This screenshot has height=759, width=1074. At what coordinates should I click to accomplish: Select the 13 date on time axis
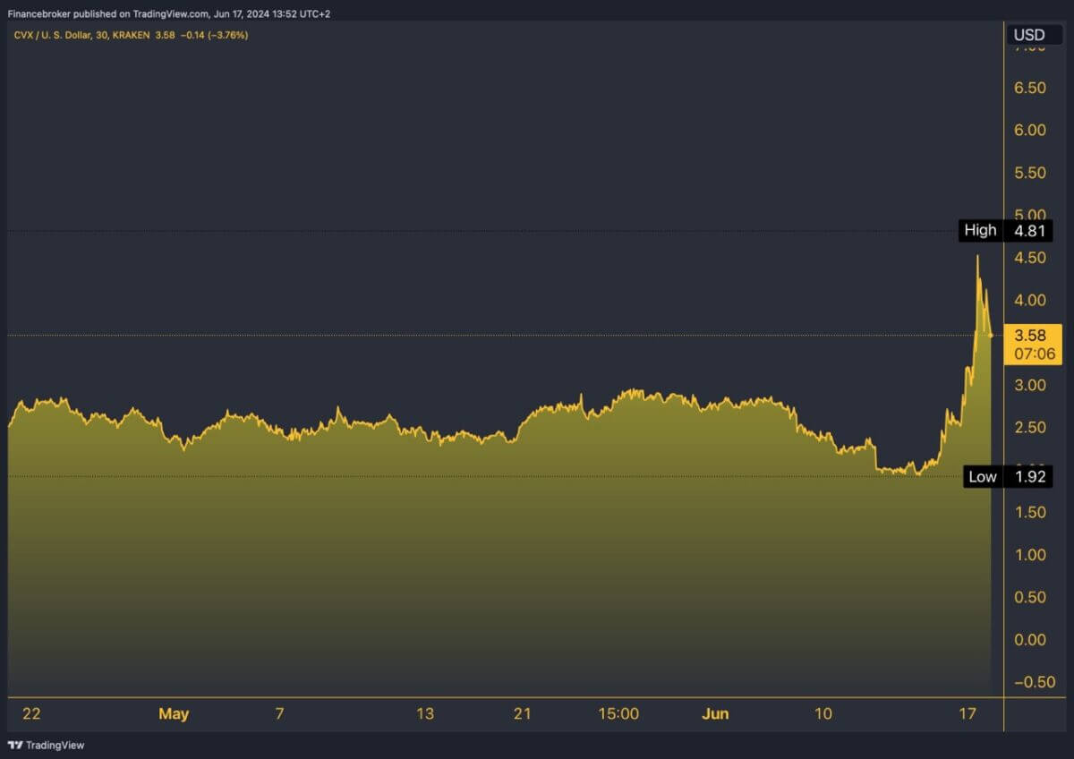(425, 713)
